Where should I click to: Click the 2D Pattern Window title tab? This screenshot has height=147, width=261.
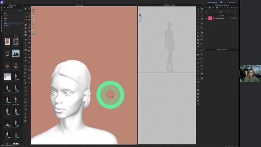[x=169, y=5]
